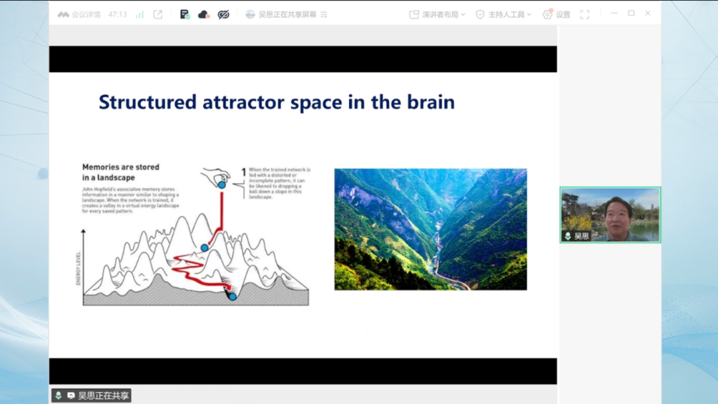Screen dimensions: 718x404
Task: Open the list menu beside the sharing status
Action: tap(324, 15)
